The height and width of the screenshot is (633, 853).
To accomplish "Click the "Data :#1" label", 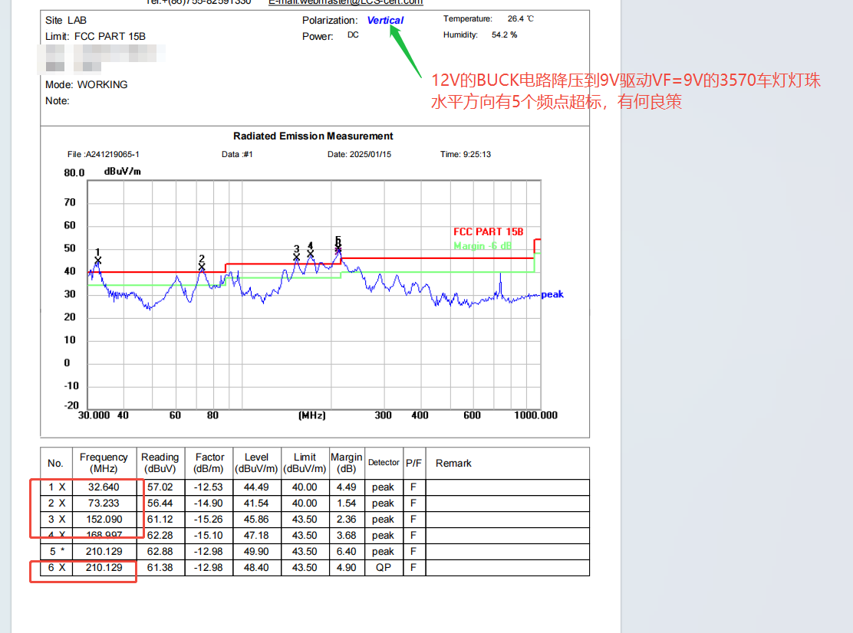I will 237,154.
